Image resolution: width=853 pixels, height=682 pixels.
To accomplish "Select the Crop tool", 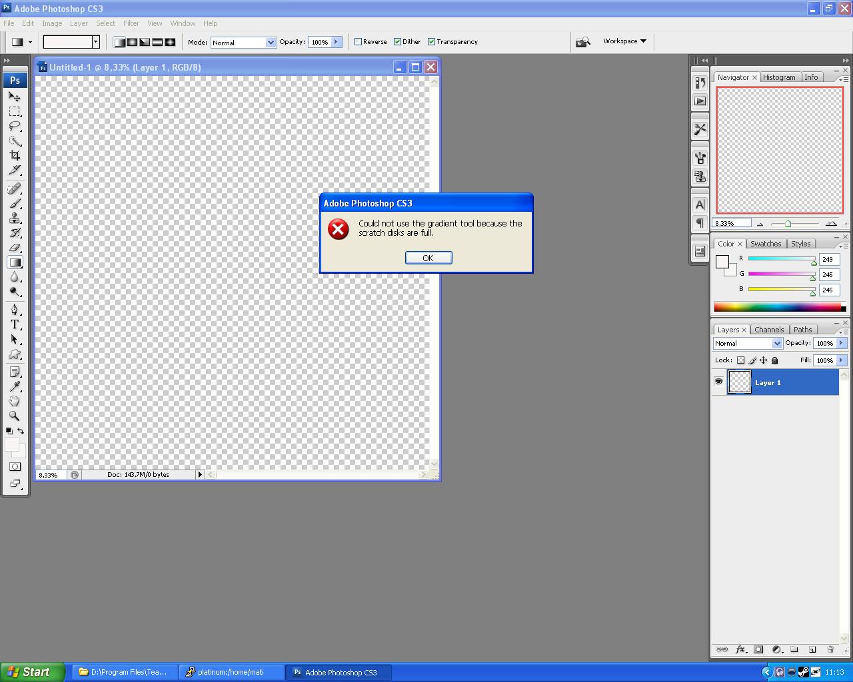I will point(14,155).
